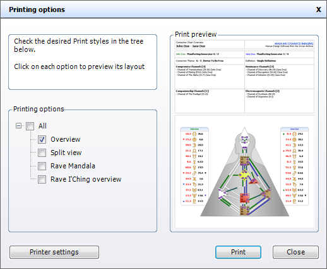Click the red Heart center triangle in the bodygraph
The height and width of the screenshot is (269, 327).
click(x=254, y=181)
